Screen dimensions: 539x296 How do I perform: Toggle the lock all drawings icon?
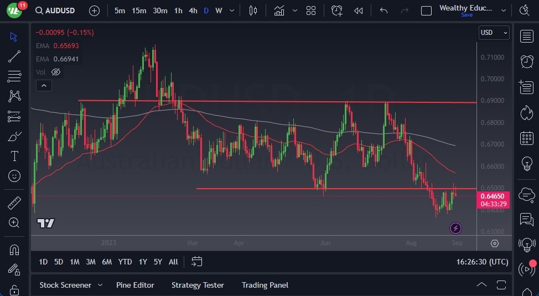click(14, 289)
